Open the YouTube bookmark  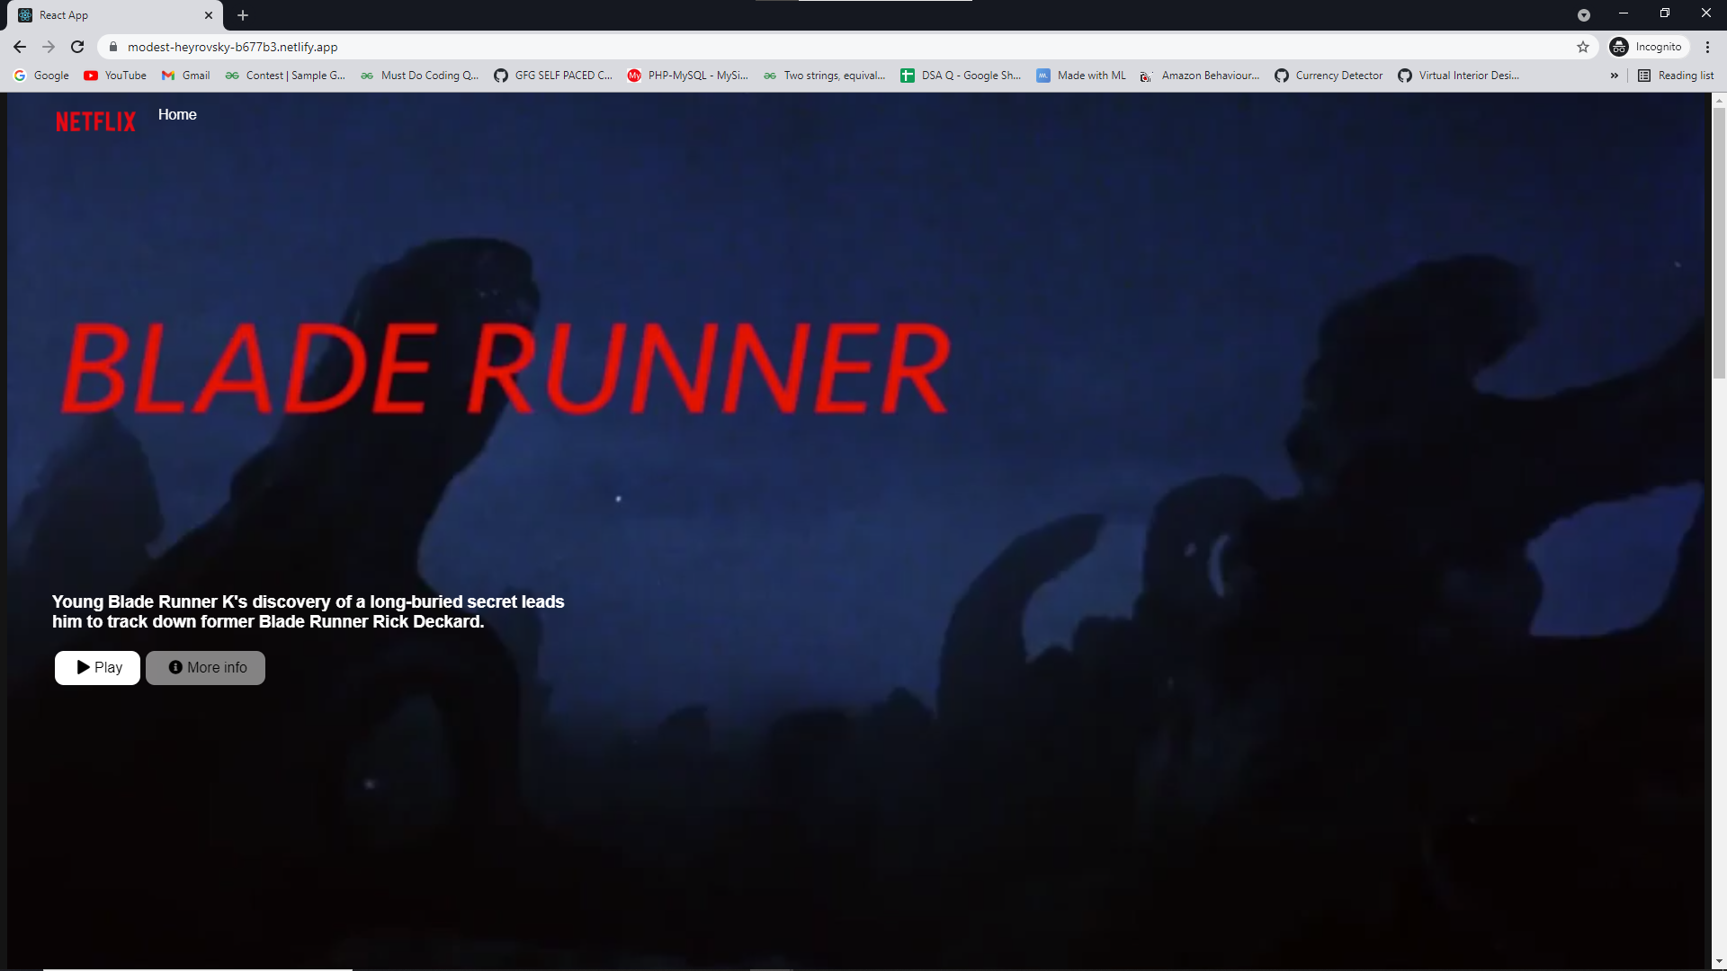115,76
